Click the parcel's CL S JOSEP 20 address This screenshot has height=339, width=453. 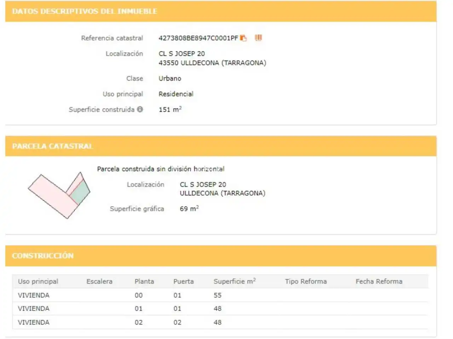click(x=203, y=184)
